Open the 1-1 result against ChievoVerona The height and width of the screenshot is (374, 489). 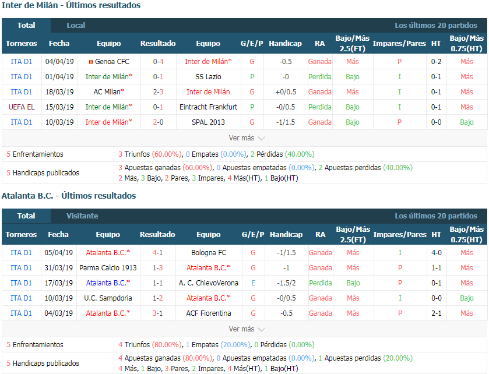tap(157, 283)
